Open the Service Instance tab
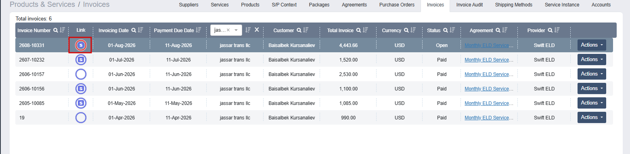Screen dimensions: 630x154 tap(562, 5)
